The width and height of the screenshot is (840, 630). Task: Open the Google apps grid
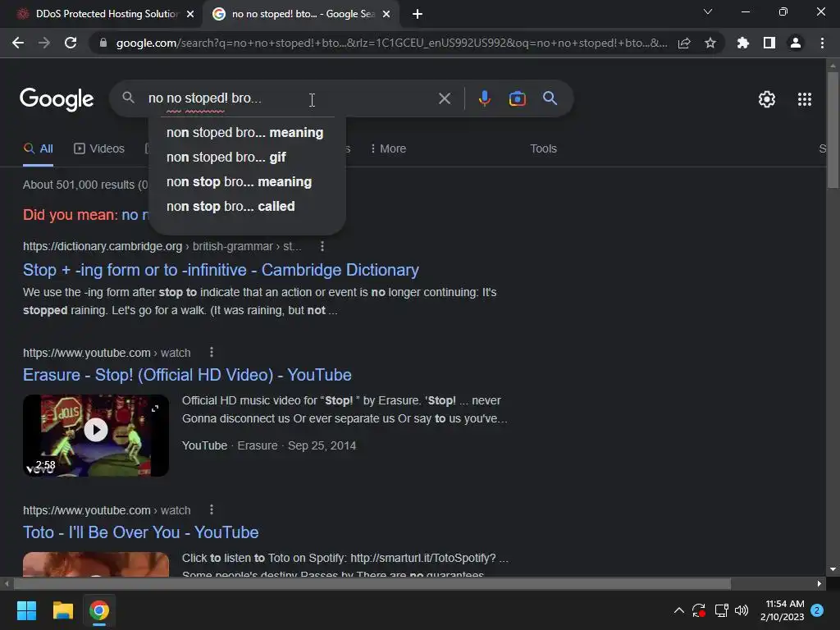[x=805, y=99]
